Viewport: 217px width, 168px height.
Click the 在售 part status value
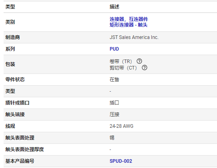point(115,80)
